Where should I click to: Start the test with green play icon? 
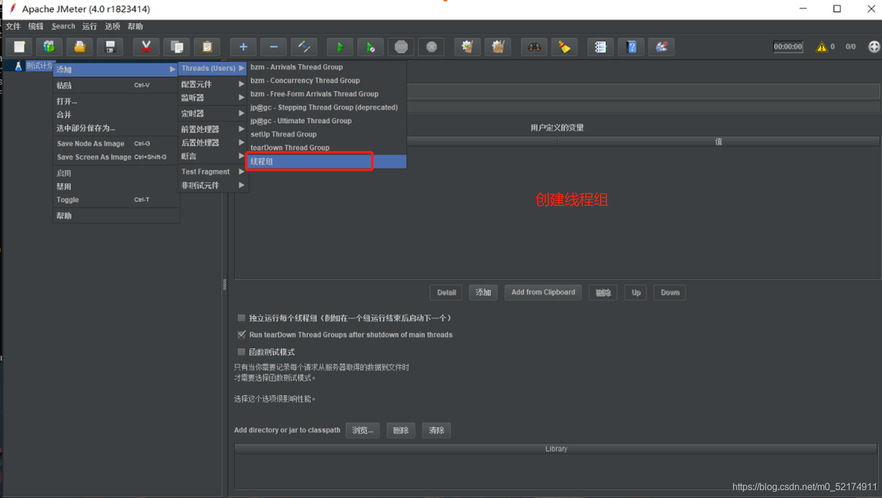pyautogui.click(x=340, y=47)
